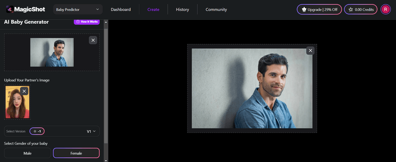Click the sidebar scrollbar up arrow
Screen dimensions: 396x162
[106, 22]
